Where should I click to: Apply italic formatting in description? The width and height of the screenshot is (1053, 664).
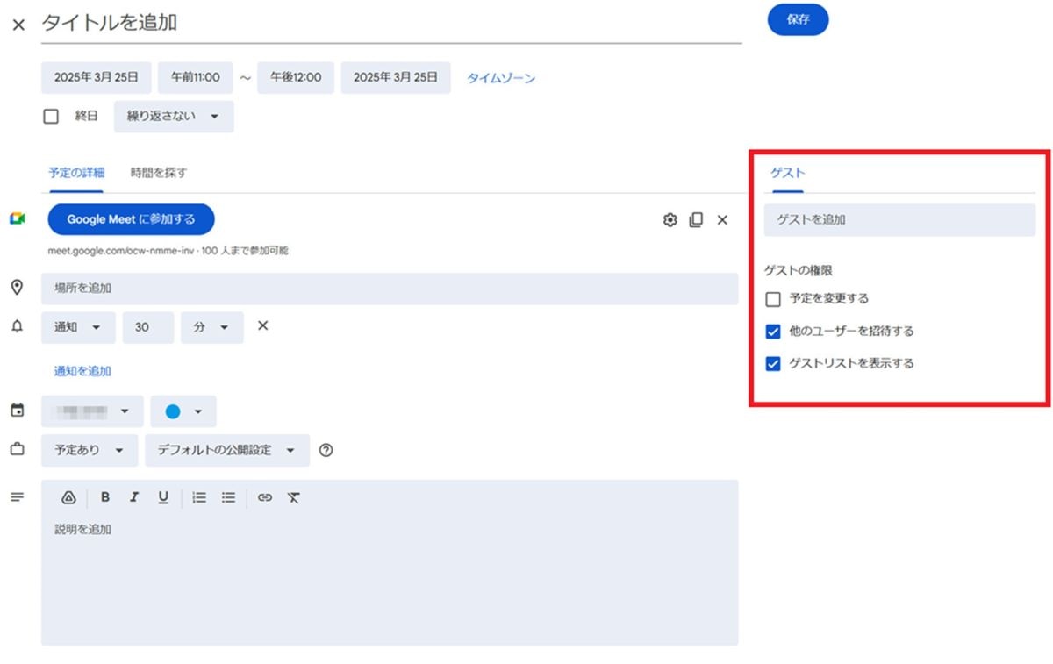(134, 497)
